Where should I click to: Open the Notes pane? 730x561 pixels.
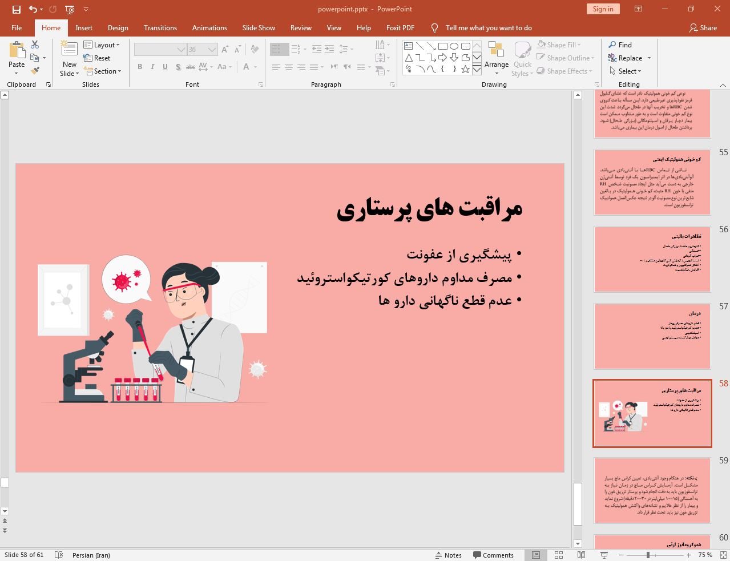(449, 555)
